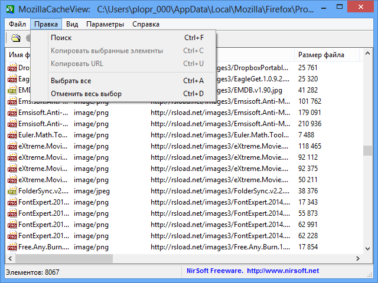Click PNG icon of the Eag... row
This screenshot has height=283, width=378.
(x=12, y=79)
